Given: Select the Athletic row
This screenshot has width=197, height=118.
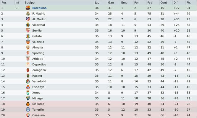Looking at the screenshot, I should coord(98,59).
